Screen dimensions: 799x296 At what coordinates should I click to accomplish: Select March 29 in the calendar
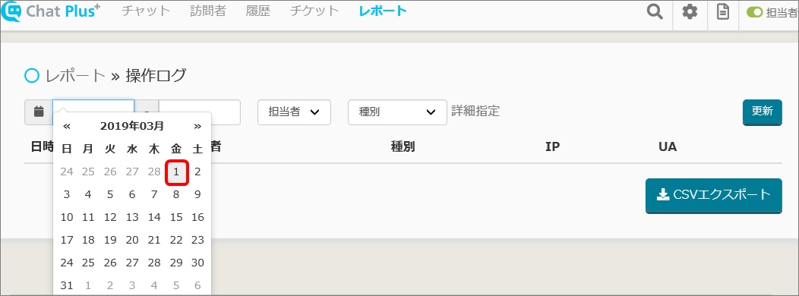tap(176, 263)
